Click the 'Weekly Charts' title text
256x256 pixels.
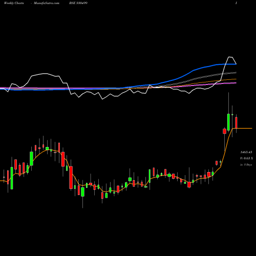point(14,3)
